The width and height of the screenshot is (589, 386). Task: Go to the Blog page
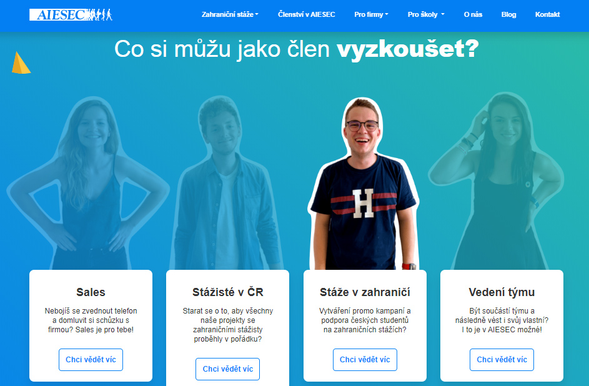(508, 14)
